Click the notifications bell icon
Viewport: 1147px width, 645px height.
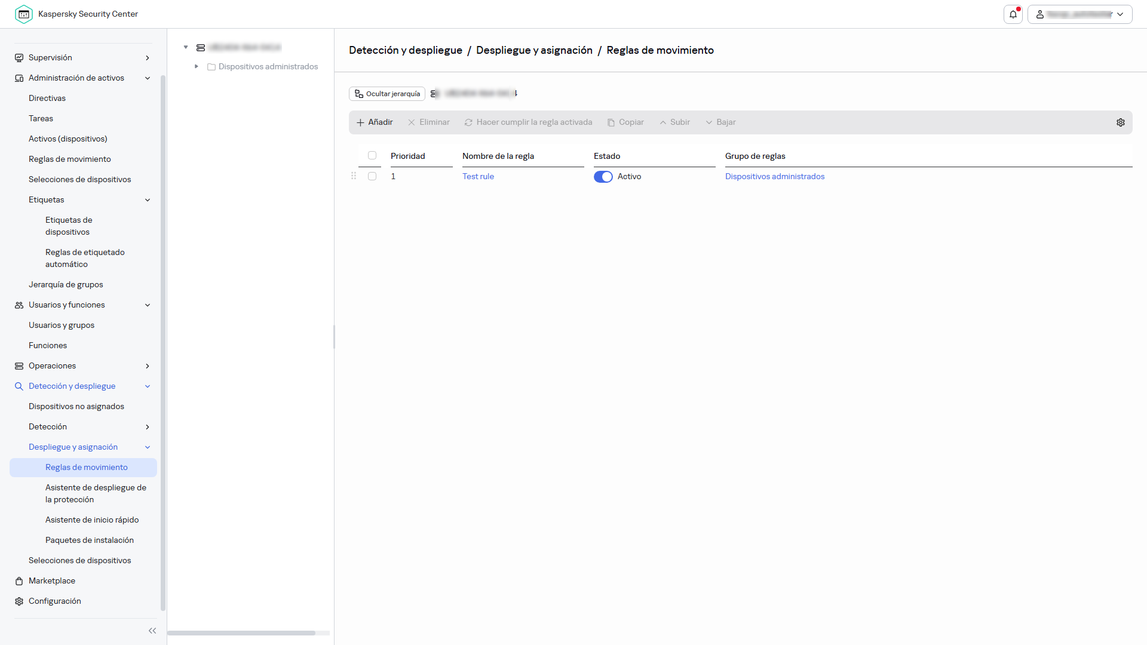(1013, 14)
